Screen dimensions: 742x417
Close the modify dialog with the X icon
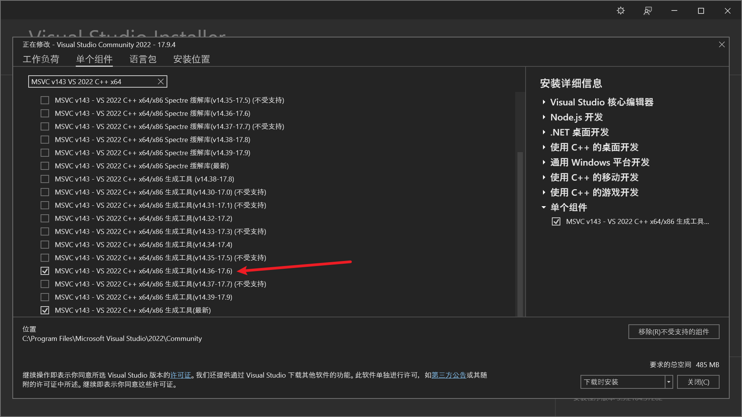(722, 45)
